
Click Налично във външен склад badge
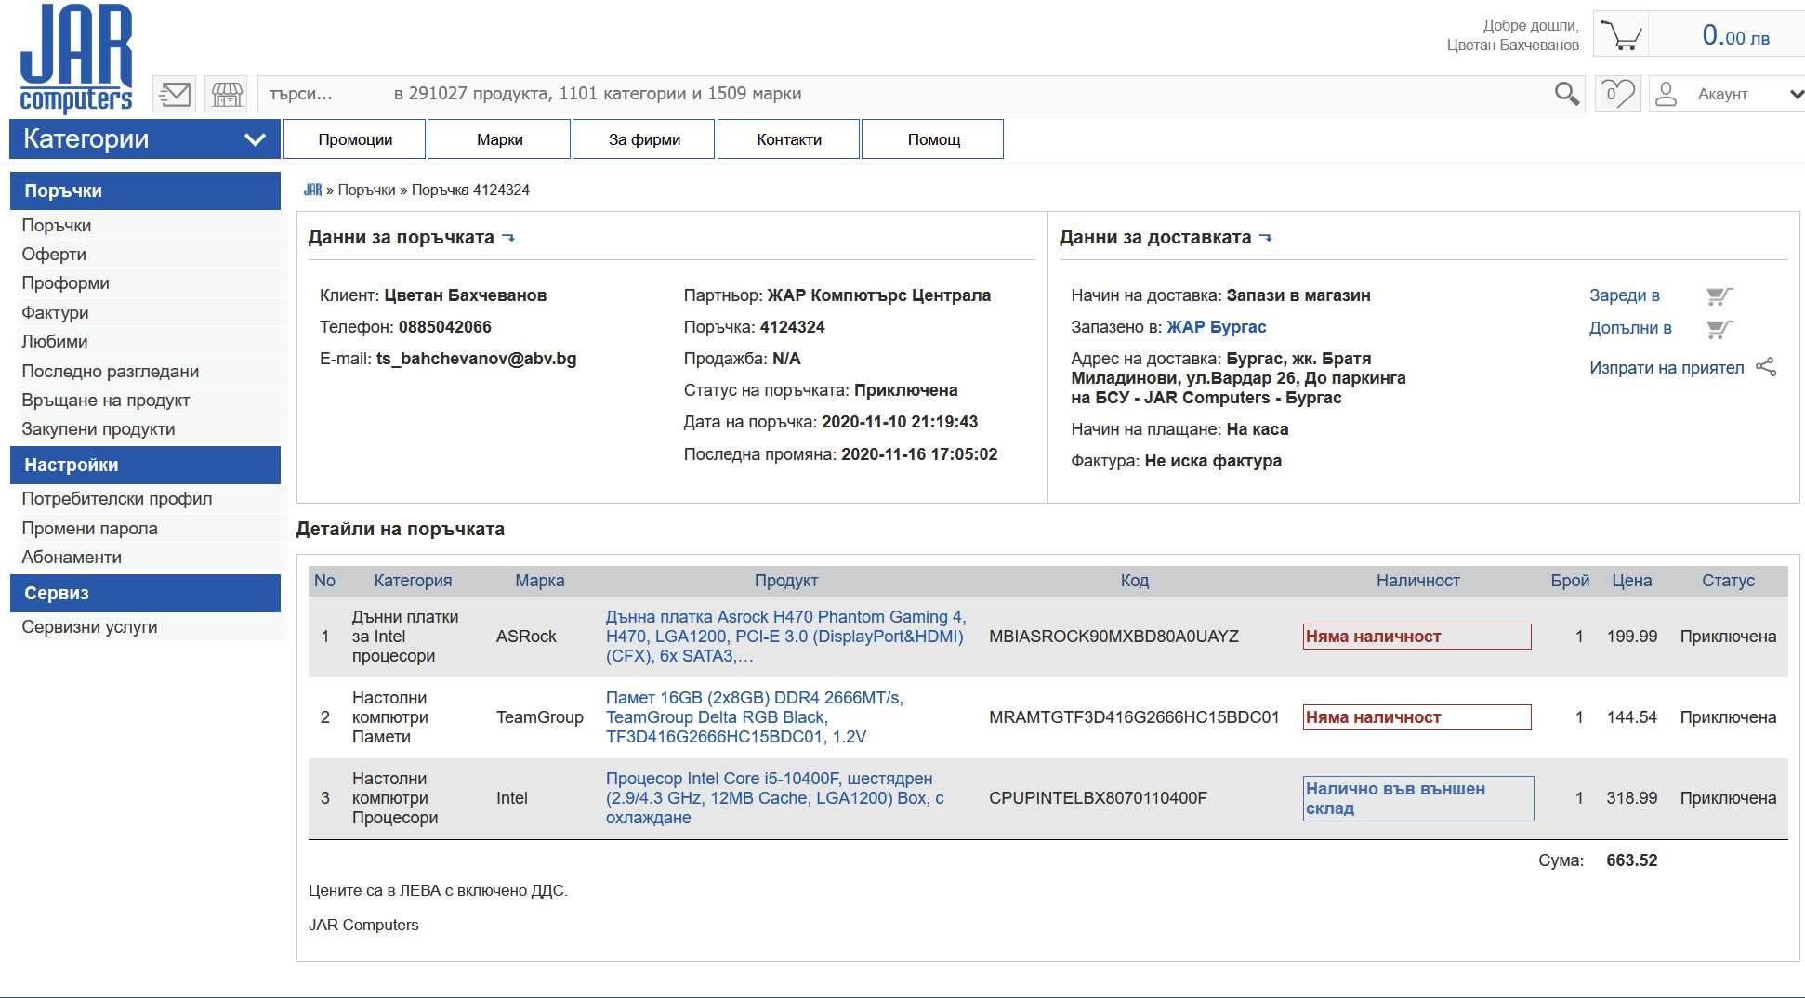[1418, 798]
